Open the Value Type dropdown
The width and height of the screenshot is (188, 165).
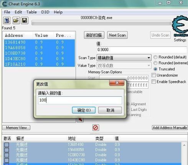[124, 66]
